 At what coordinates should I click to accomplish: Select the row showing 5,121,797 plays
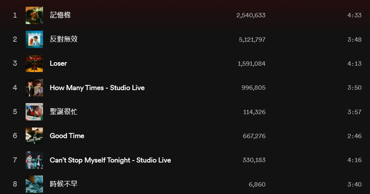click(185, 39)
